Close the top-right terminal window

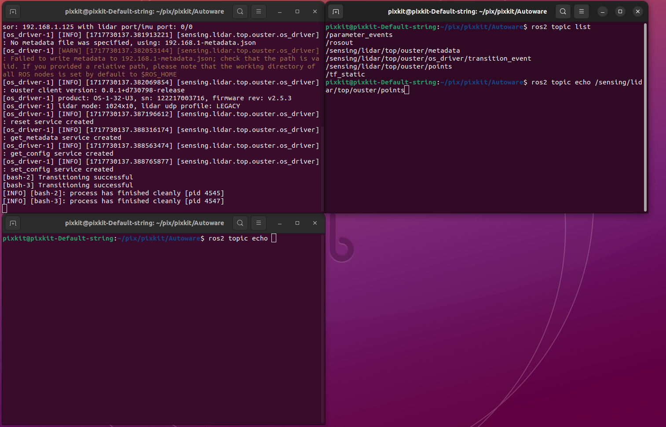tap(638, 11)
